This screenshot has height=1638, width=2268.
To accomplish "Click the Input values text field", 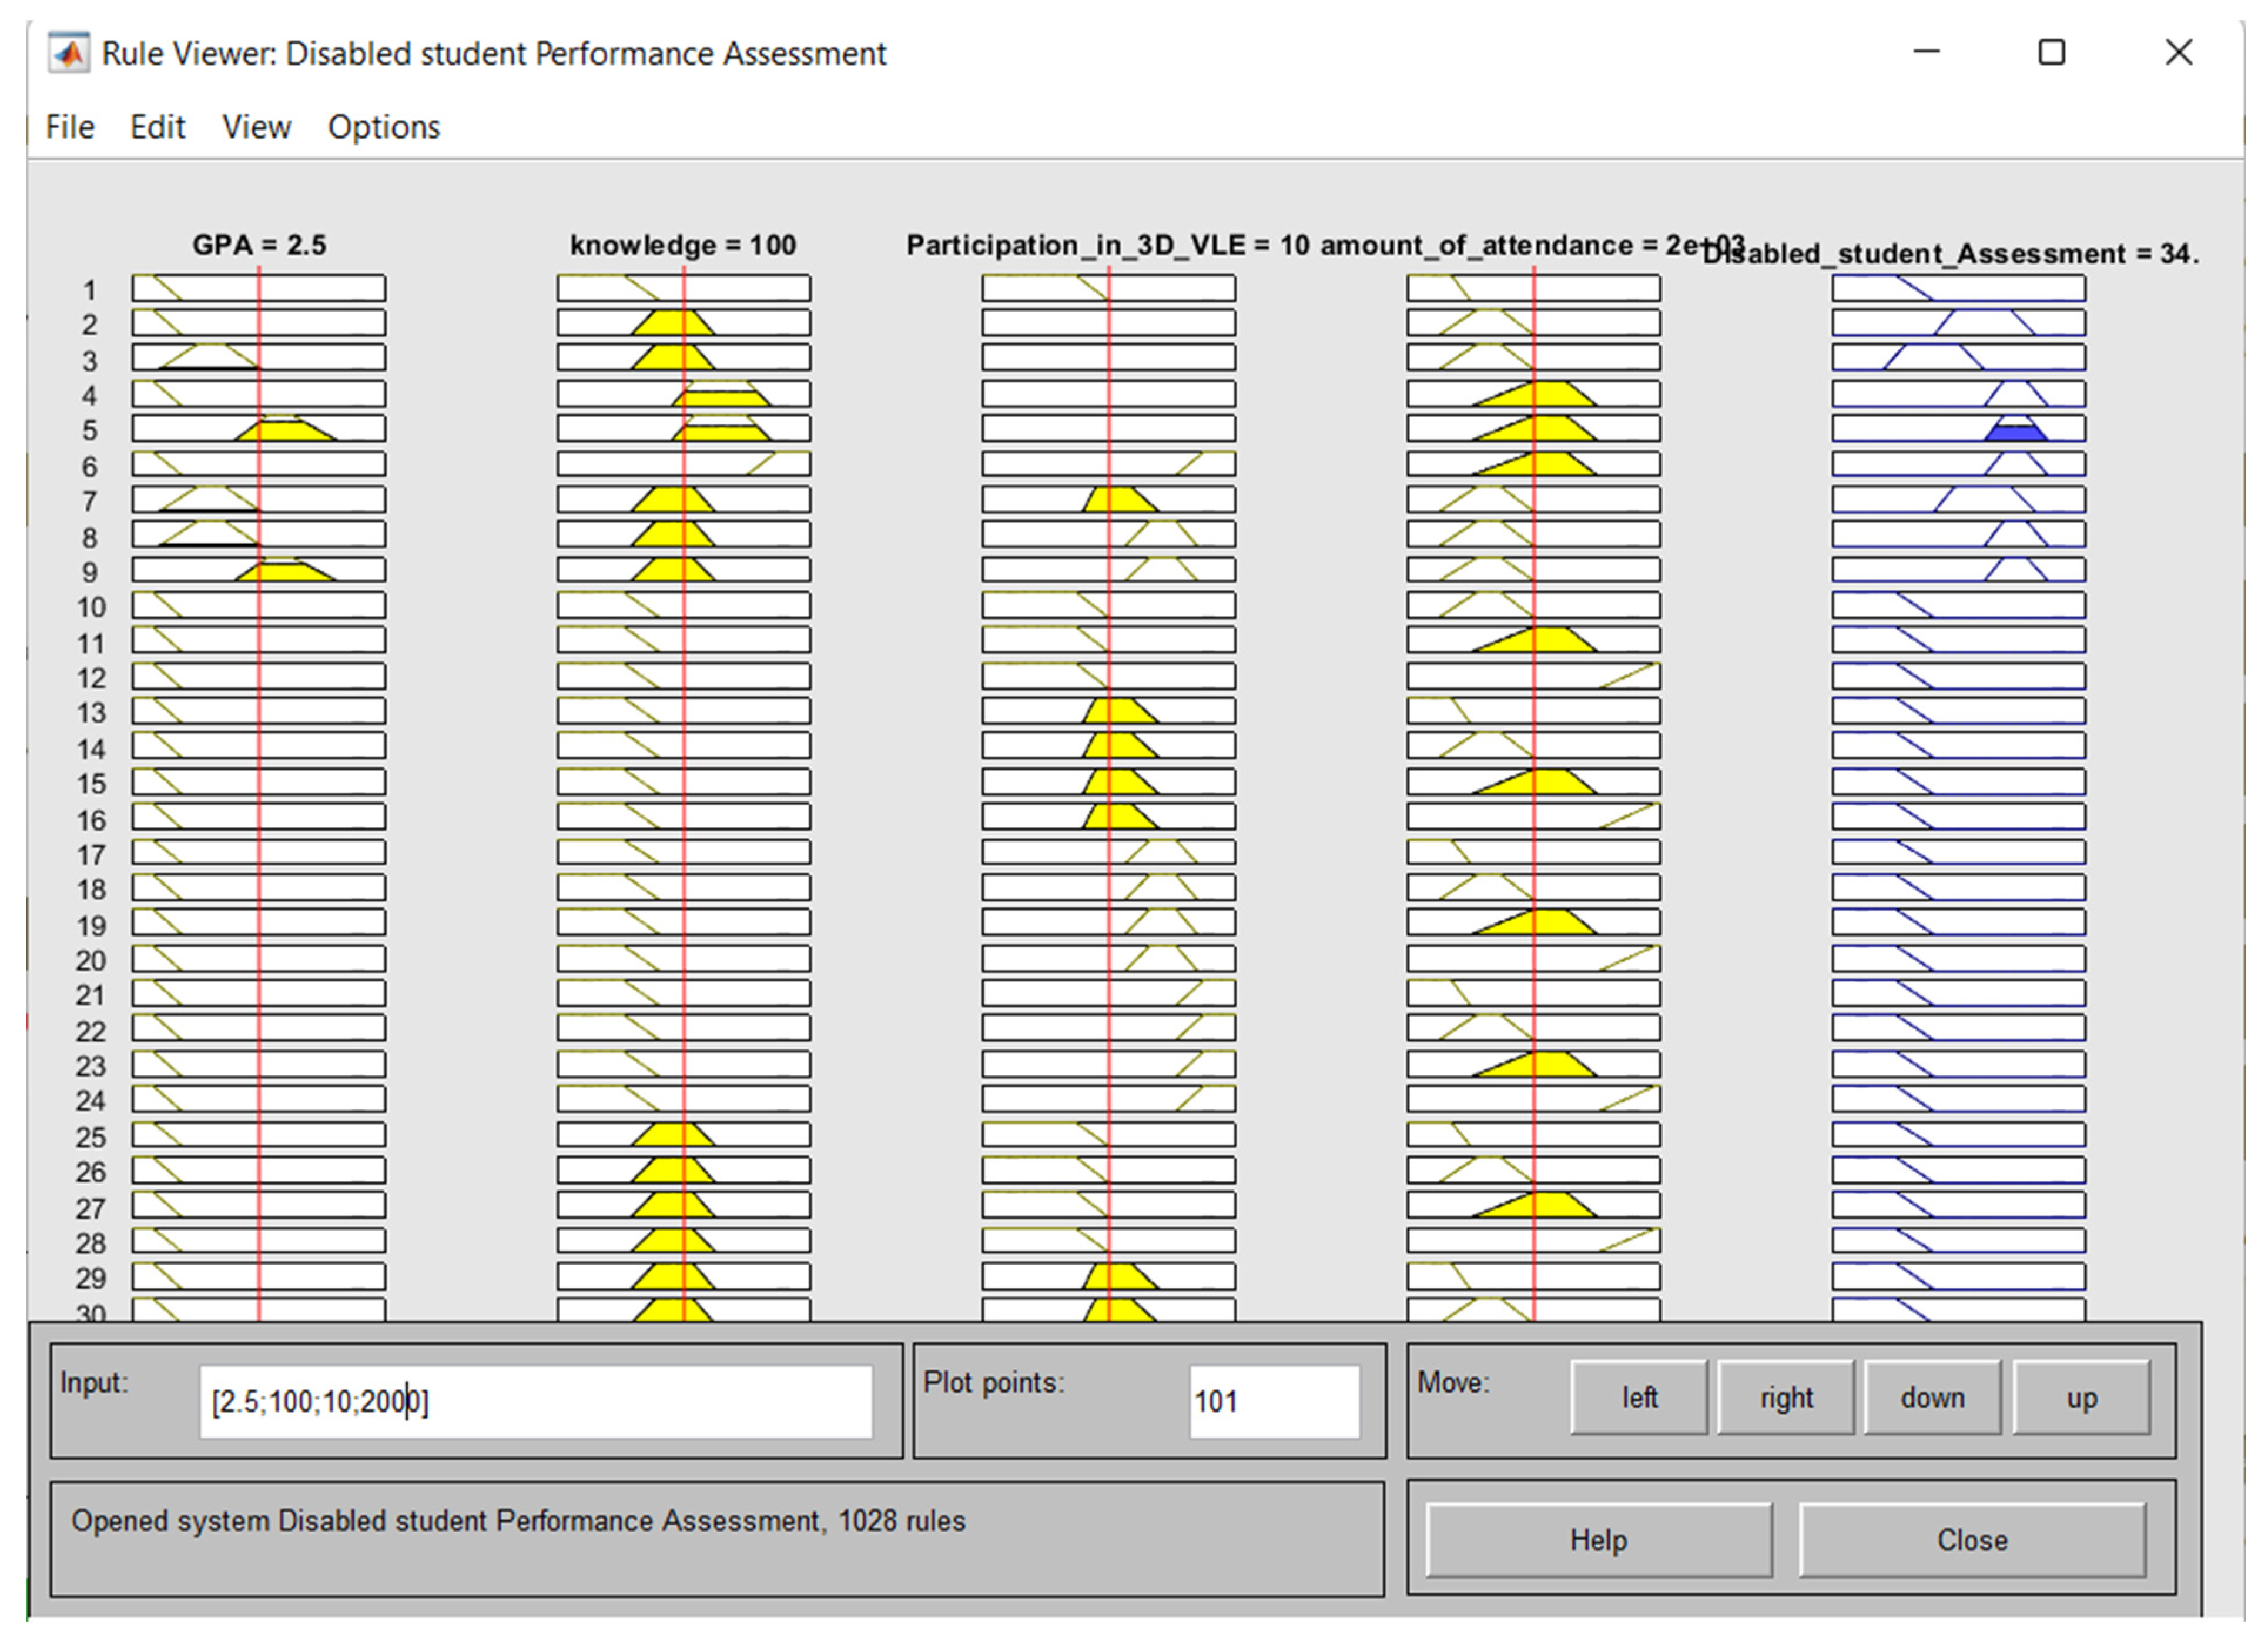I will (x=535, y=1401).
